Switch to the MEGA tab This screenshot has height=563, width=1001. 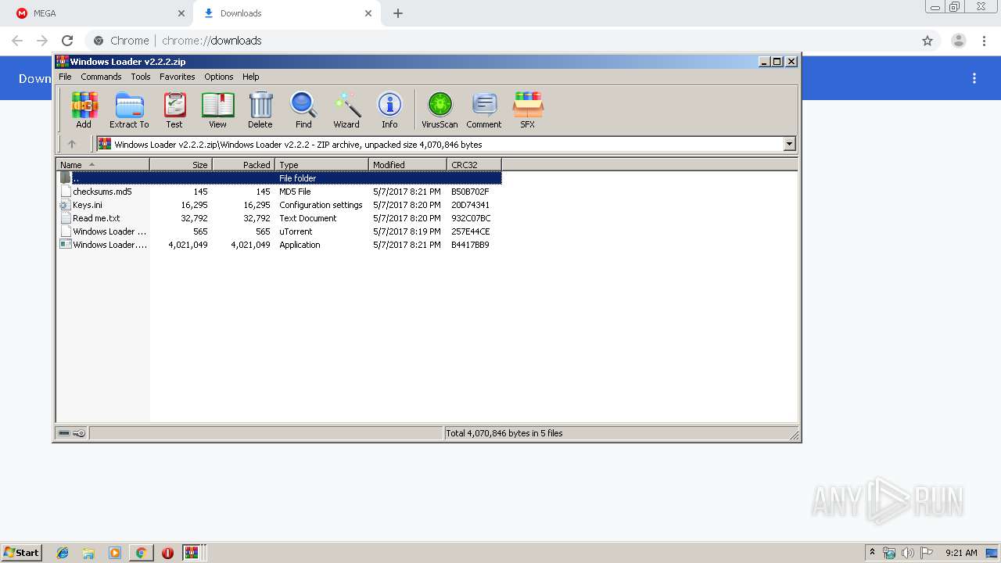[x=95, y=13]
